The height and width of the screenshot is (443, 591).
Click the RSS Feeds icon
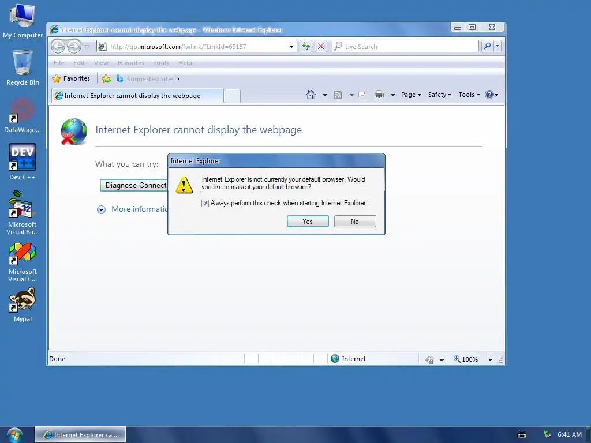coord(338,95)
